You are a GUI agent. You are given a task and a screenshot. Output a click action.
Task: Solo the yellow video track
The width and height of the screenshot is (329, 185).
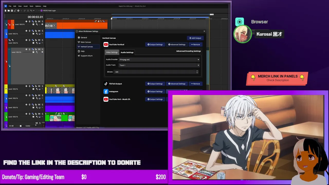click(x=42, y=86)
